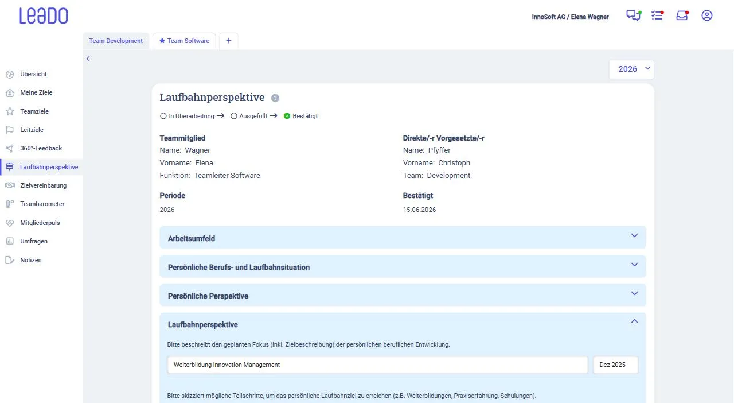Expand Persönliche Berufs- und Laufbahnsituation section
Viewport: 734px width, 403px height.
(403, 266)
